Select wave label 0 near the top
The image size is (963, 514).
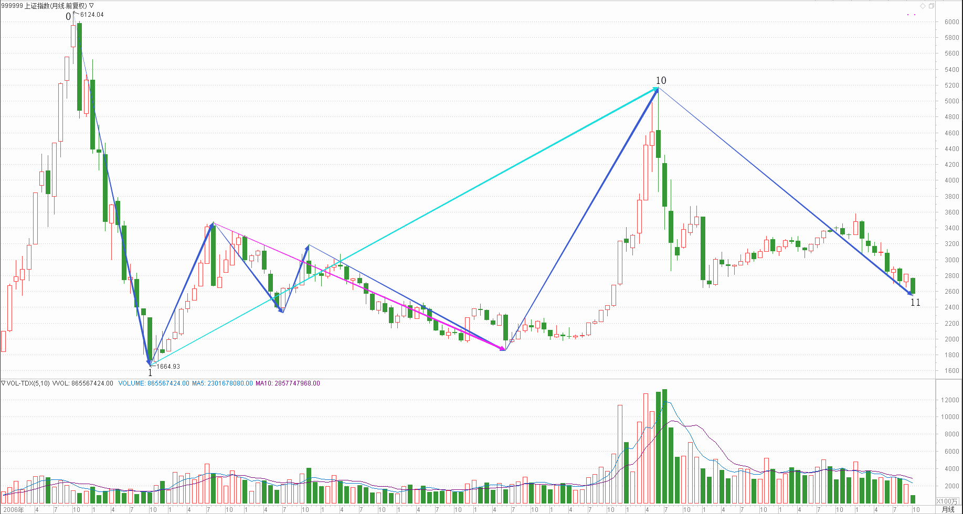(68, 17)
